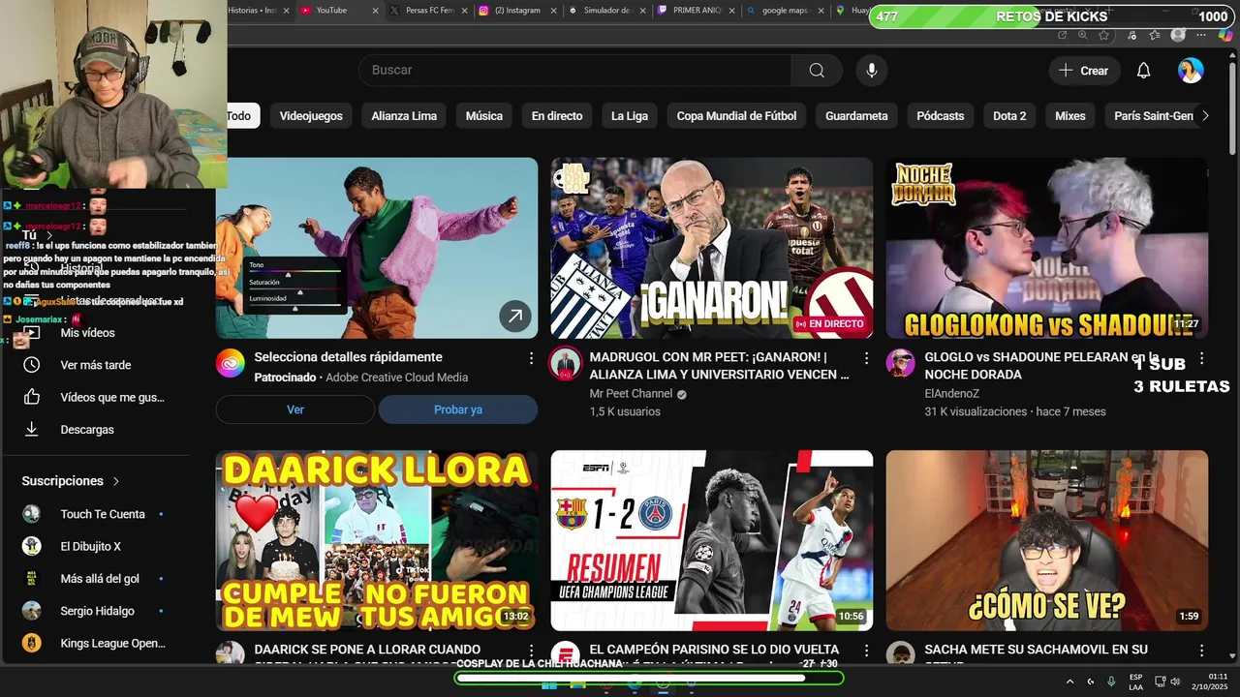This screenshot has width=1240, height=697.
Task: Open Adobe Creative Cloud Media link
Action: [396, 378]
